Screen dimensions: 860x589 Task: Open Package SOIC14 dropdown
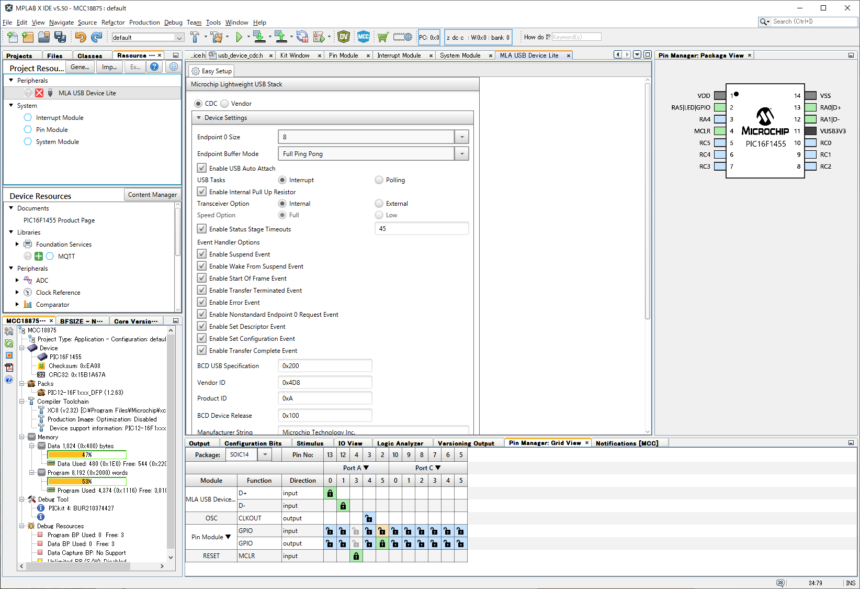[265, 454]
